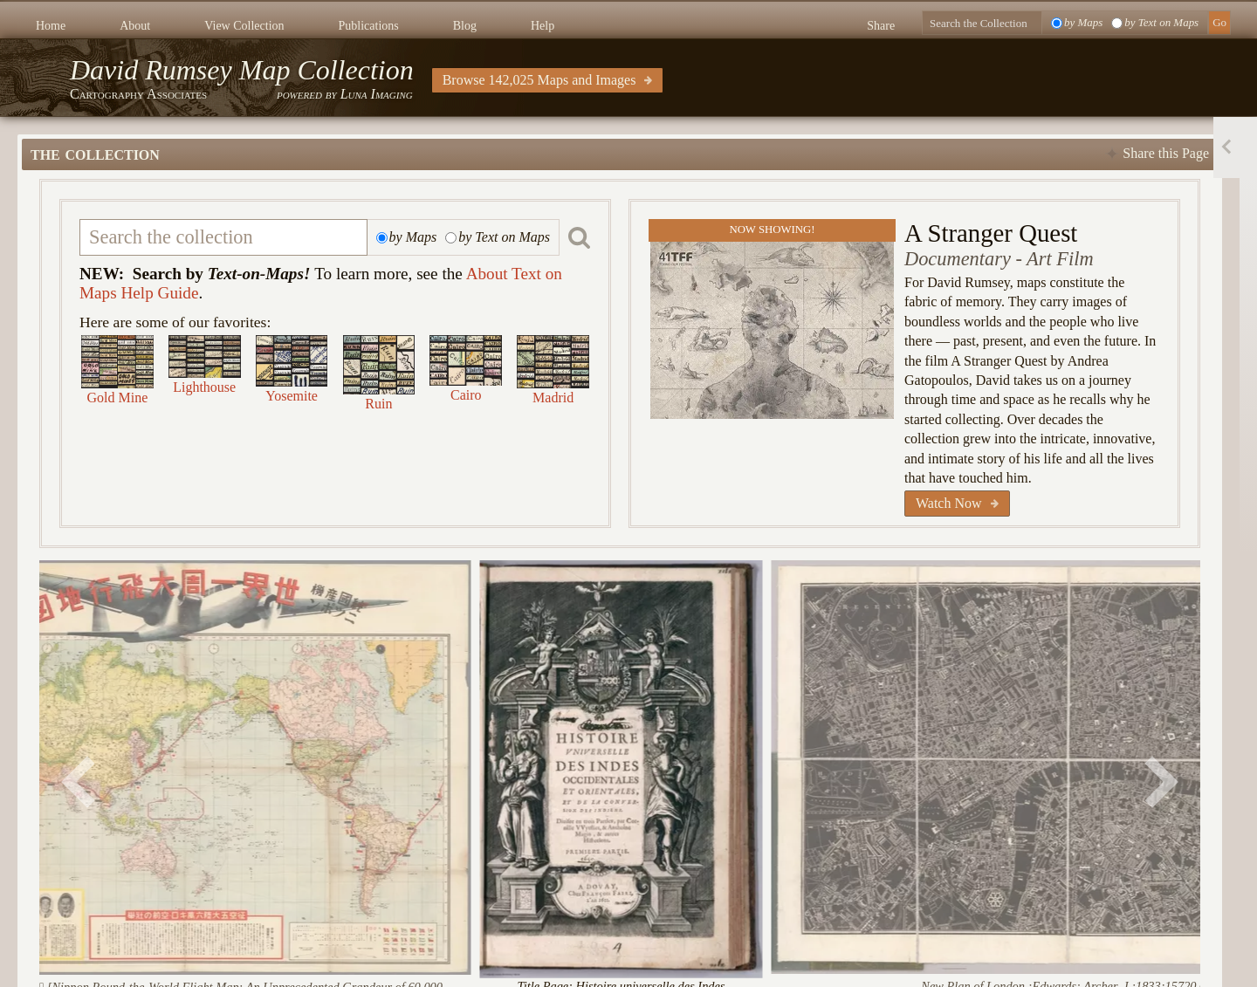Click the orange Go button
Image resolution: width=1257 pixels, height=987 pixels.
pyautogui.click(x=1219, y=23)
